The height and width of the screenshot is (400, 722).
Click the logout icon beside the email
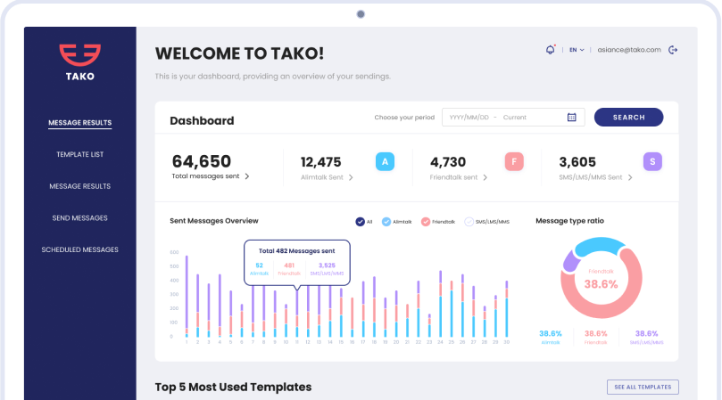tap(673, 50)
